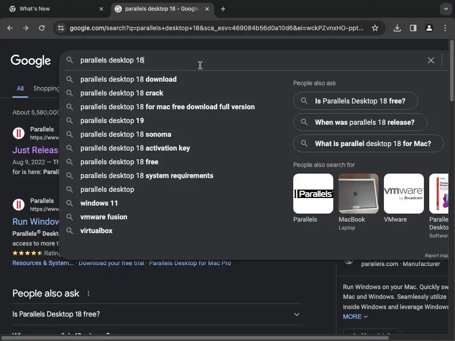
Task: Bookmark this page with the star icon
Action: click(x=375, y=28)
